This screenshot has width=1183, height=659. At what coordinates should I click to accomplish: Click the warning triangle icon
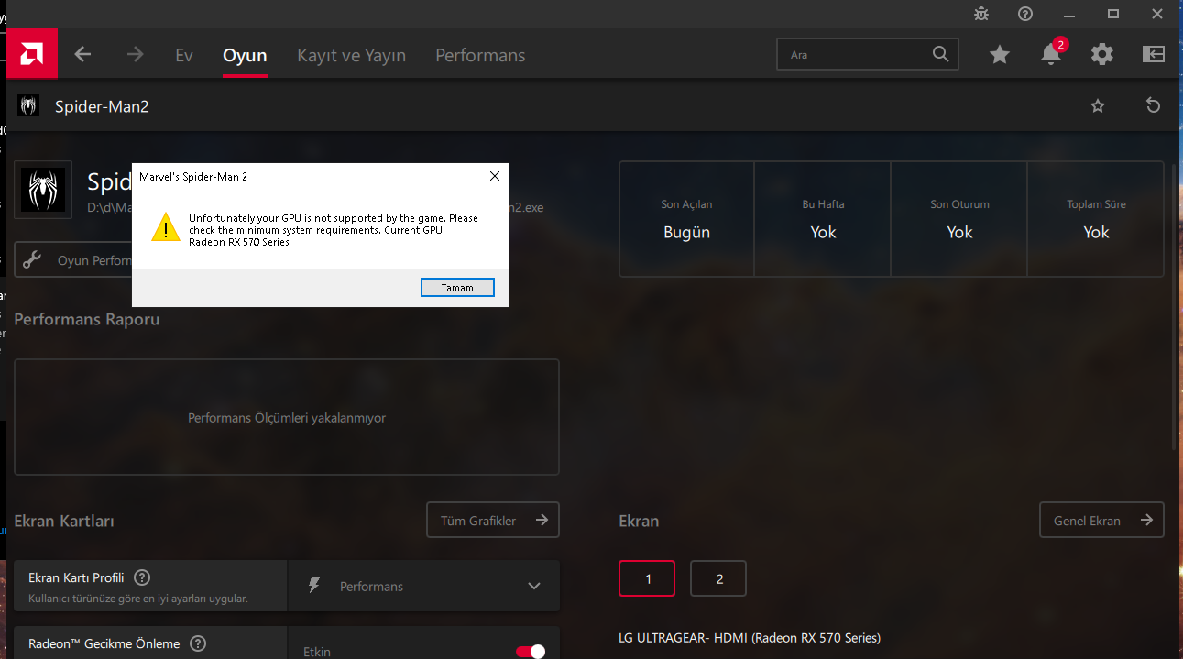click(x=165, y=226)
